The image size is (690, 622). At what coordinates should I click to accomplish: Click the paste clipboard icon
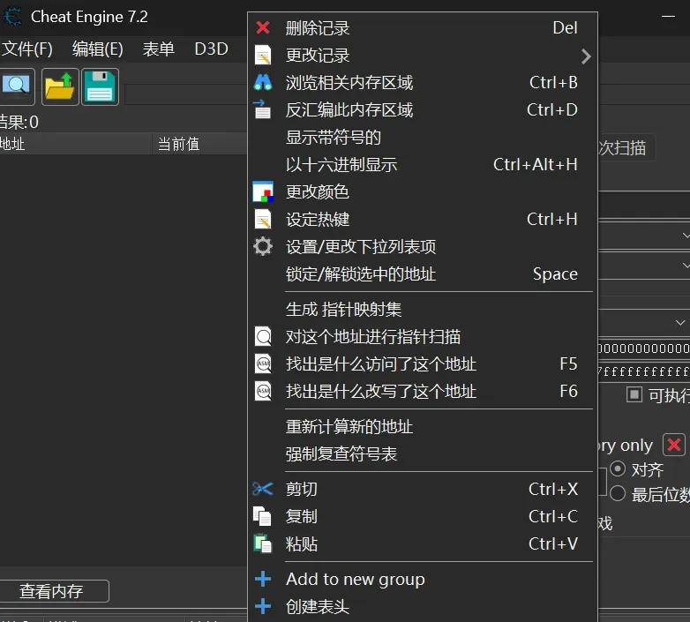point(263,543)
